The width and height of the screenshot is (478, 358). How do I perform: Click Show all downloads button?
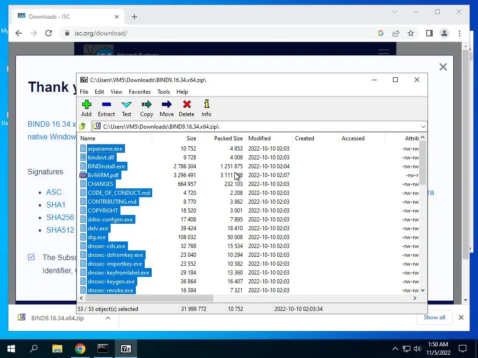point(434,317)
